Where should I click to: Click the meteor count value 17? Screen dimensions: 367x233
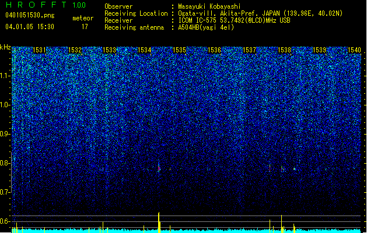(x=85, y=27)
